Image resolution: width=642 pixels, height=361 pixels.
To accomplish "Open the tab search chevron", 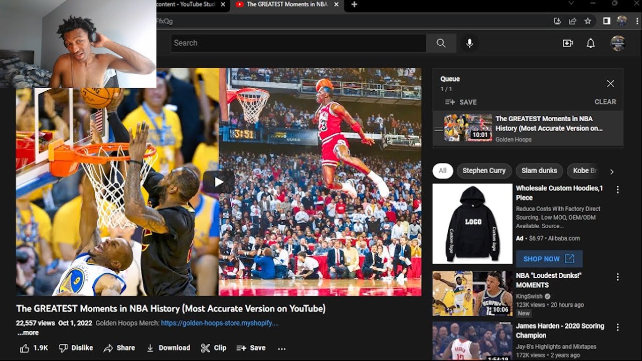I will click(x=571, y=4).
